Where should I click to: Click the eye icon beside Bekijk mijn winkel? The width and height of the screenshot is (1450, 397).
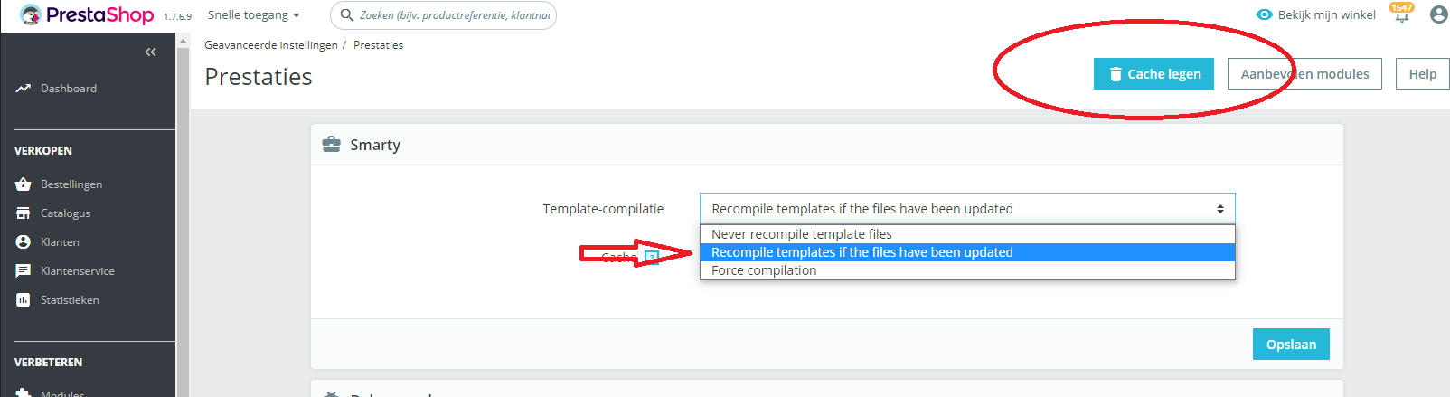click(1265, 14)
